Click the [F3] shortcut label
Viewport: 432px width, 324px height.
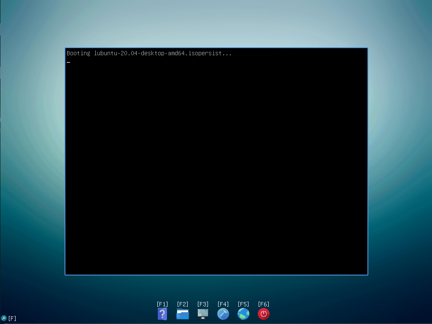pos(203,304)
